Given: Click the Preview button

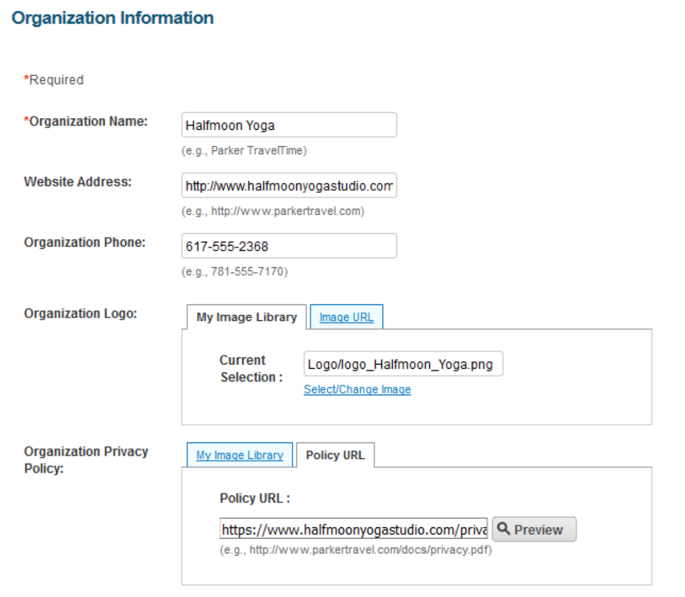Looking at the screenshot, I should (x=534, y=529).
